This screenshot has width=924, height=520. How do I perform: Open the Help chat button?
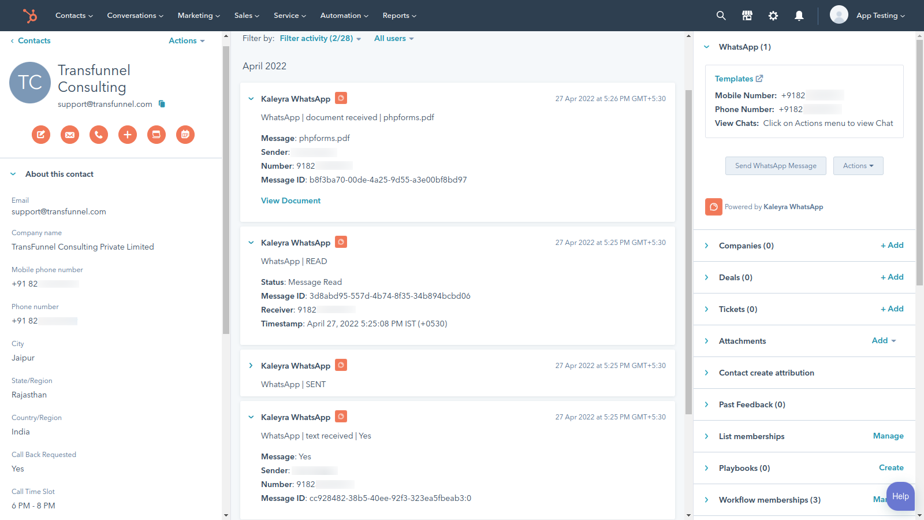tap(900, 496)
